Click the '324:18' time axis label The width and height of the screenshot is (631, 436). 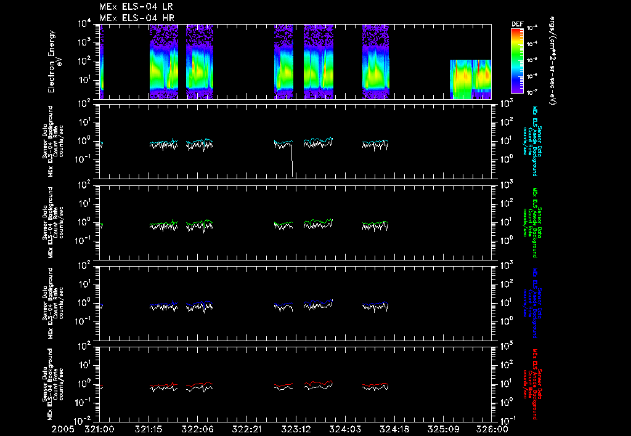[x=394, y=430]
